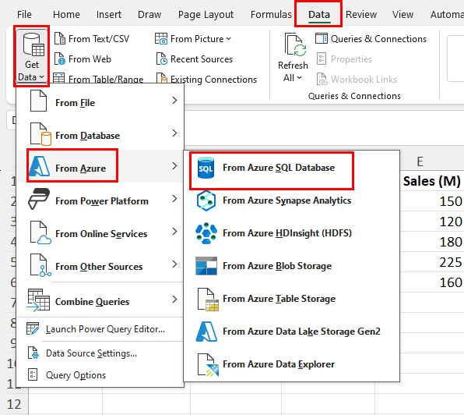The width and height of the screenshot is (464, 415).
Task: Choose From Azure Synapse Analytics label
Action: [286, 200]
